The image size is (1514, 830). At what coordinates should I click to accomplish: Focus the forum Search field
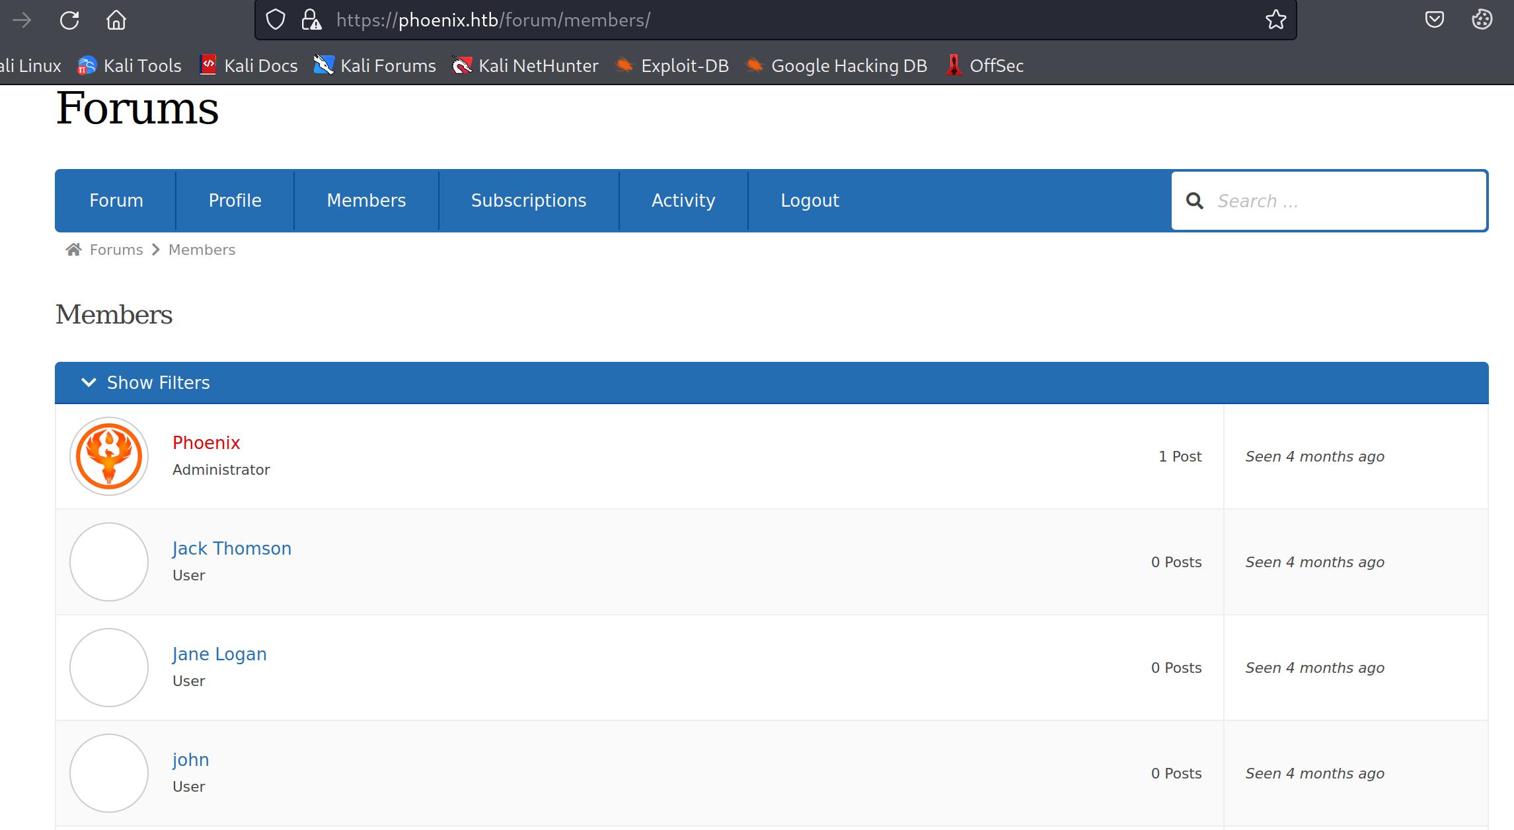point(1342,201)
